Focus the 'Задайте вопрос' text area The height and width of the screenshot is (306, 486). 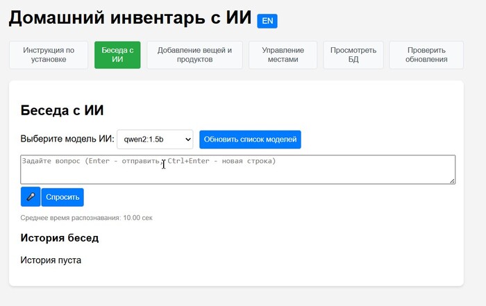click(237, 169)
